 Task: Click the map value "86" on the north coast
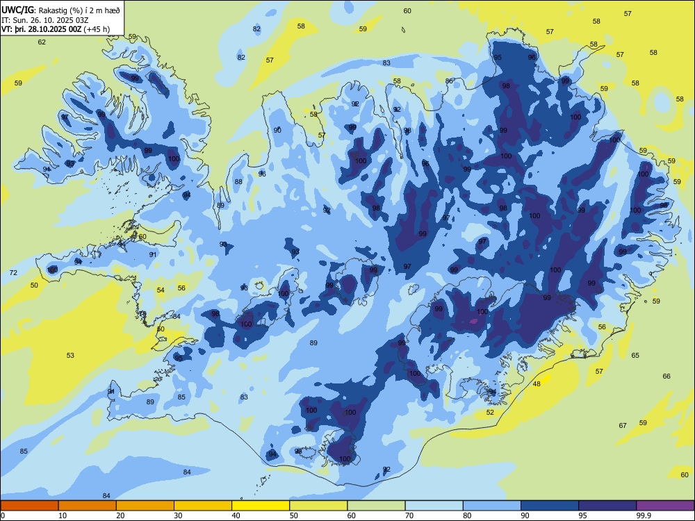[x=450, y=81]
